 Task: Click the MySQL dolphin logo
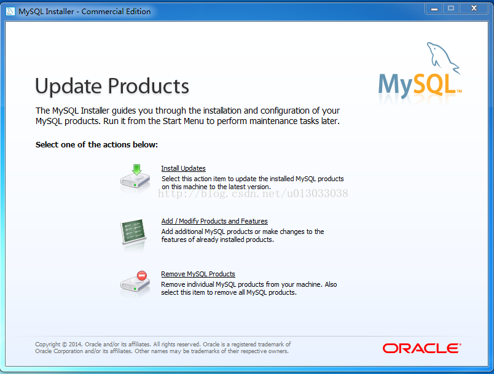click(420, 70)
